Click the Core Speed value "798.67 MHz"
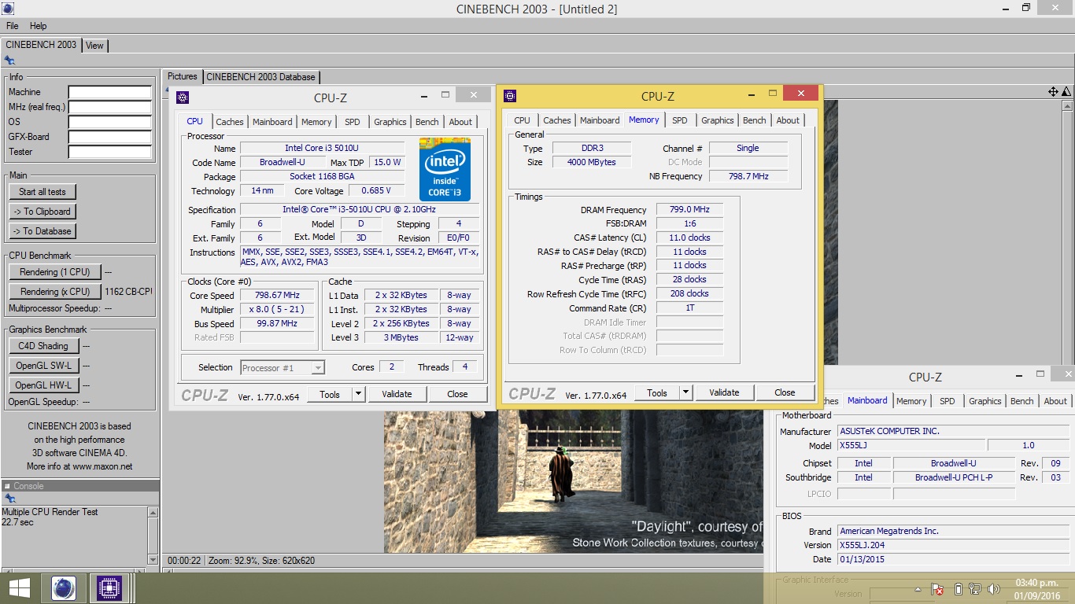 278,296
